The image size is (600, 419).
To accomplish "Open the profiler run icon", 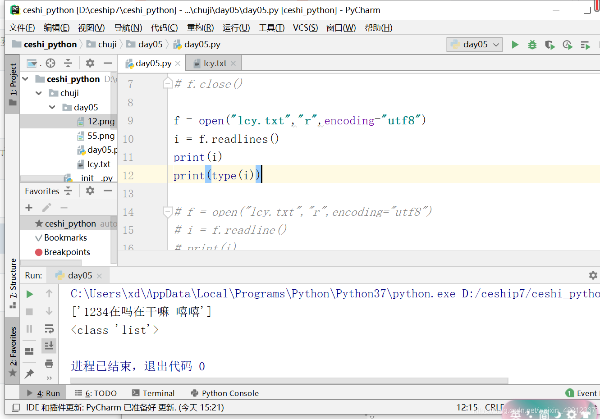I will coord(567,45).
